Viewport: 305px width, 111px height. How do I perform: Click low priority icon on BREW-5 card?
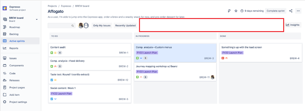click(55, 99)
